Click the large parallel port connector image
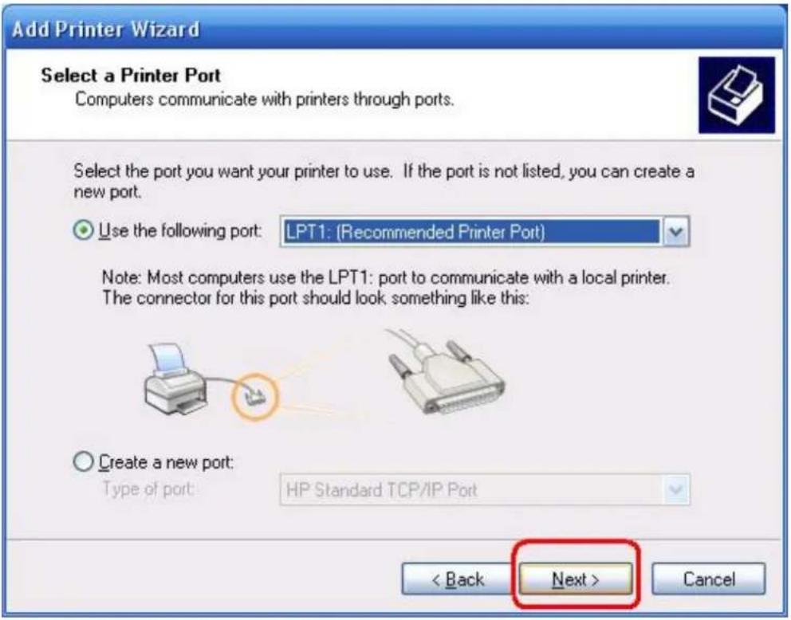The image size is (791, 620). 446,371
